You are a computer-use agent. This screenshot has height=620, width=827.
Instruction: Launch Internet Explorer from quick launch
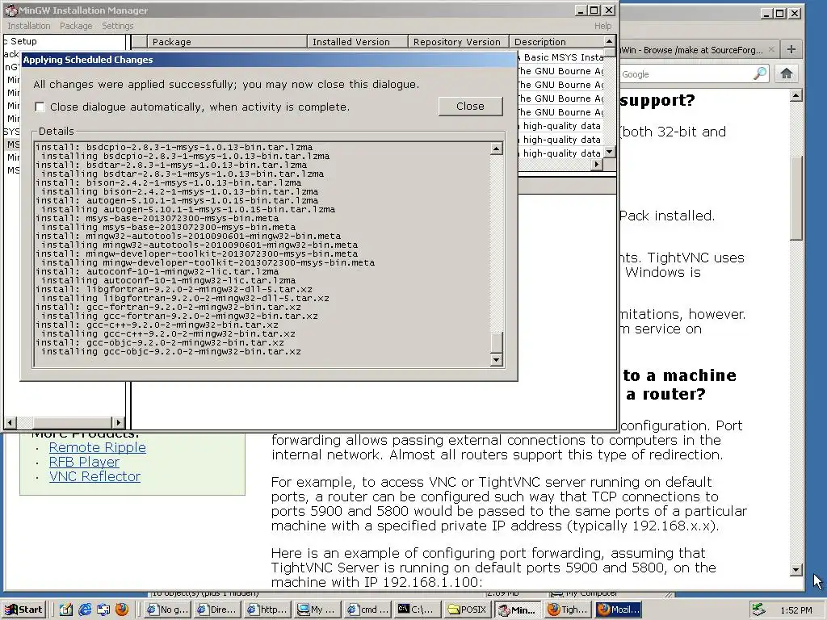85,610
